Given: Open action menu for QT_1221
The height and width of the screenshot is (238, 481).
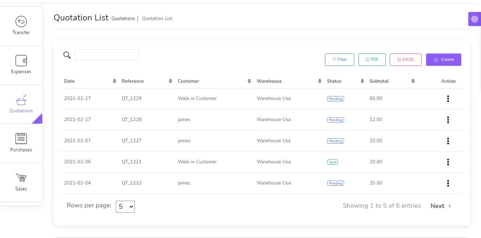Looking at the screenshot, I should 448,162.
